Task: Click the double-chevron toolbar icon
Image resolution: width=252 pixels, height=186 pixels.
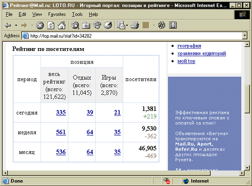Action: click(x=173, y=25)
